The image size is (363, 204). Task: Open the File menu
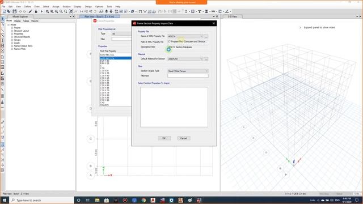pyautogui.click(x=3, y=6)
